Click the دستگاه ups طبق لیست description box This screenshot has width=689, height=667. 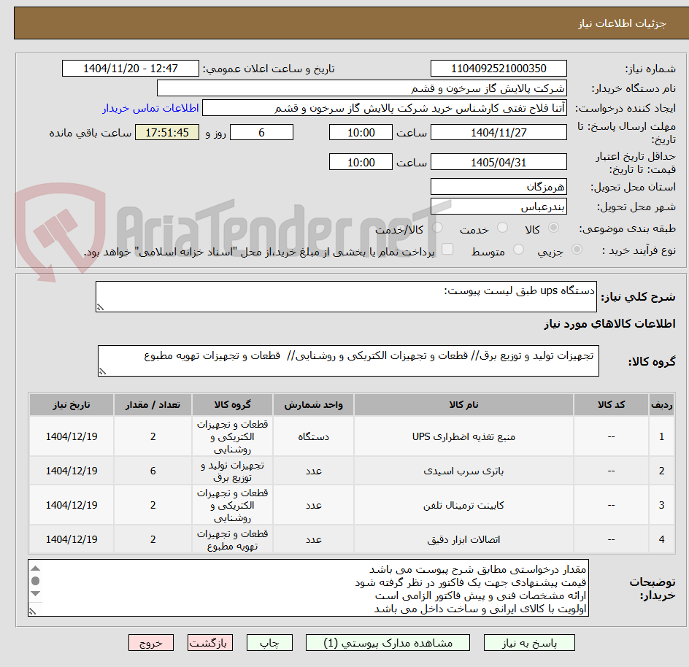pyautogui.click(x=346, y=296)
